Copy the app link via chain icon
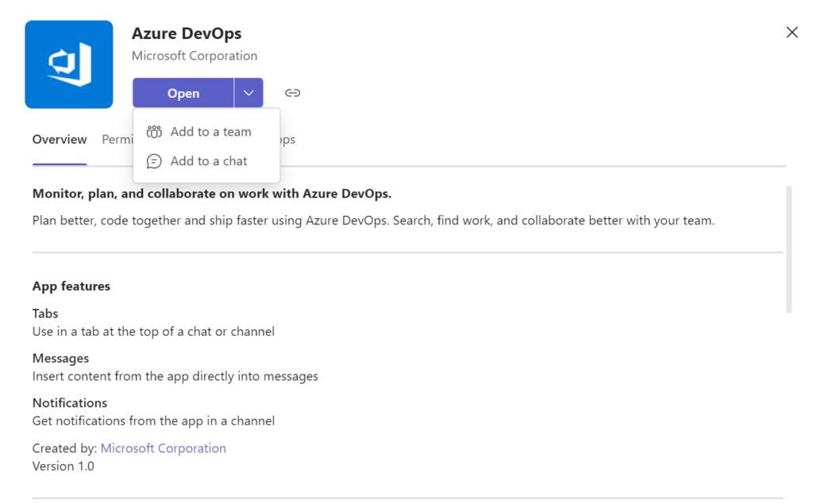Screen dimensions: 813x503 click(292, 93)
